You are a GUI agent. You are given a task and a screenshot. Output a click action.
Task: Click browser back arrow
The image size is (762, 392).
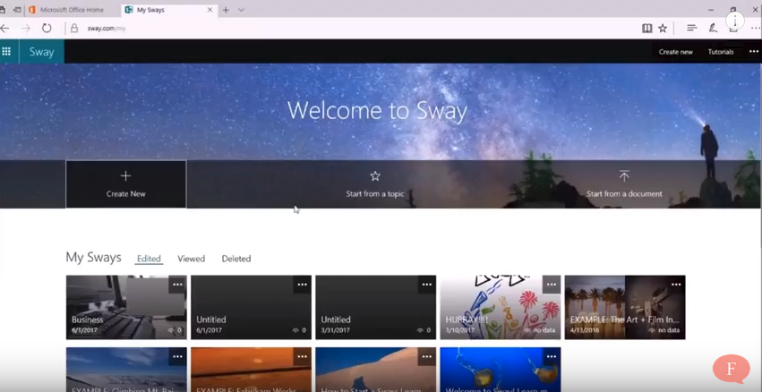click(x=4, y=28)
